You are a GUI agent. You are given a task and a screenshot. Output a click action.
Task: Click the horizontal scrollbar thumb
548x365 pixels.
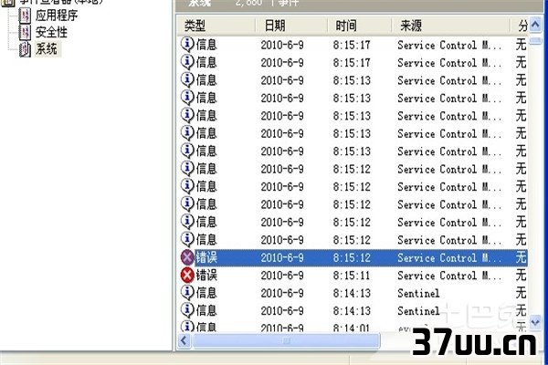pyautogui.click(x=286, y=340)
